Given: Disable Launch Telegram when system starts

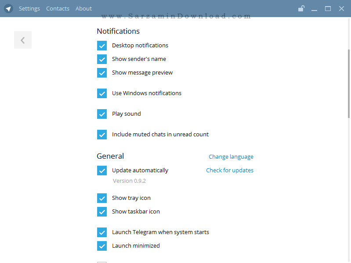Looking at the screenshot, I should (102, 232).
